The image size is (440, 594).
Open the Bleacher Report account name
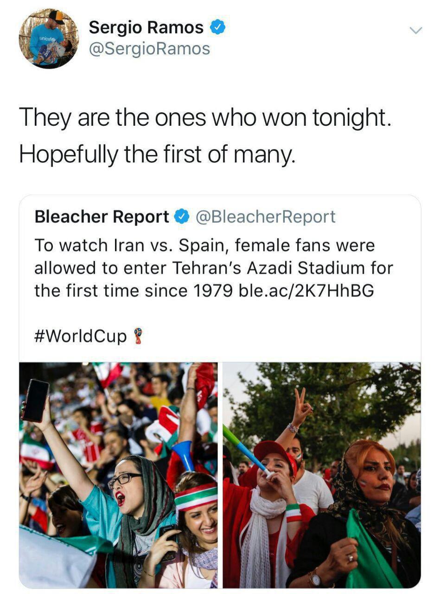coord(102,216)
